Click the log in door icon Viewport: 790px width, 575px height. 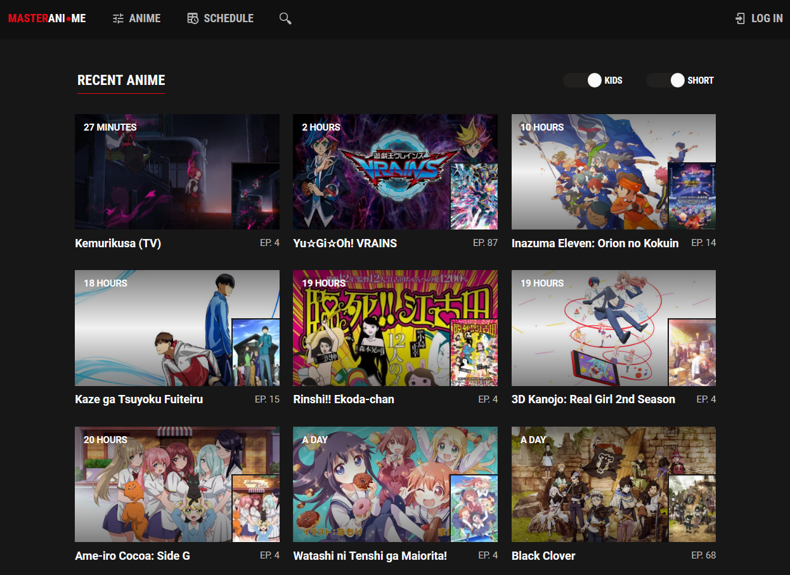[740, 18]
